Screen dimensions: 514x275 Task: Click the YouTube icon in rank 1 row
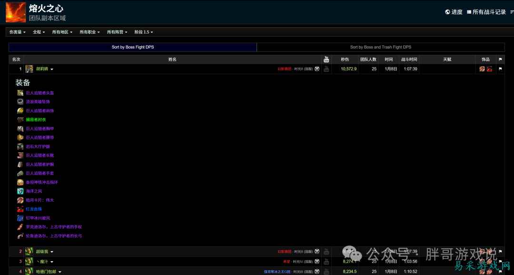pos(326,69)
